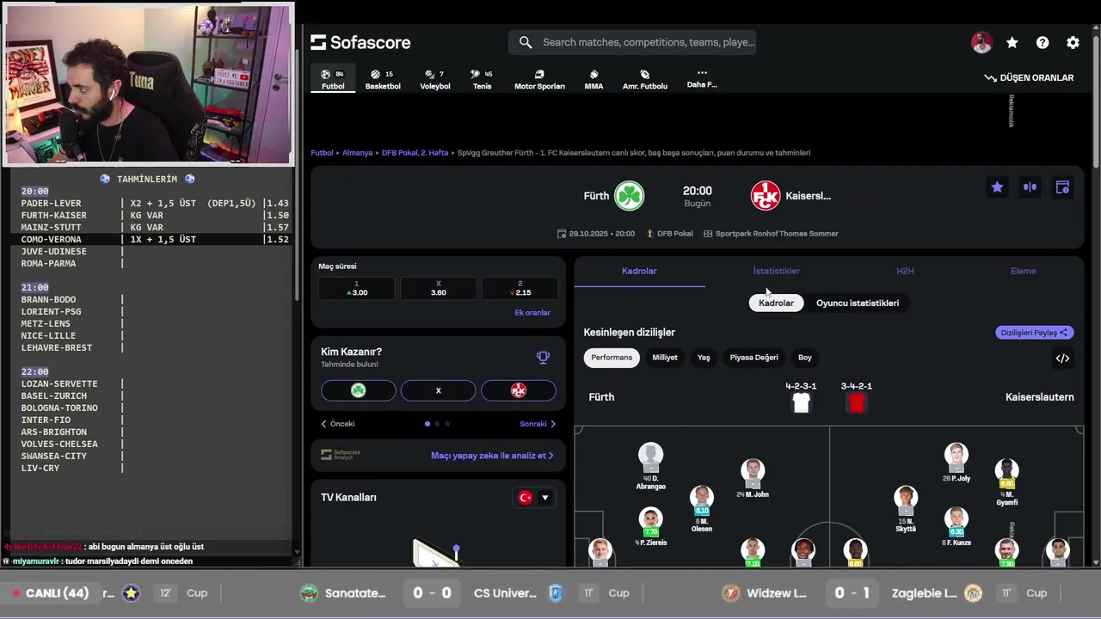This screenshot has width=1101, height=619.
Task: Click the embed code icon
Action: click(x=1062, y=359)
